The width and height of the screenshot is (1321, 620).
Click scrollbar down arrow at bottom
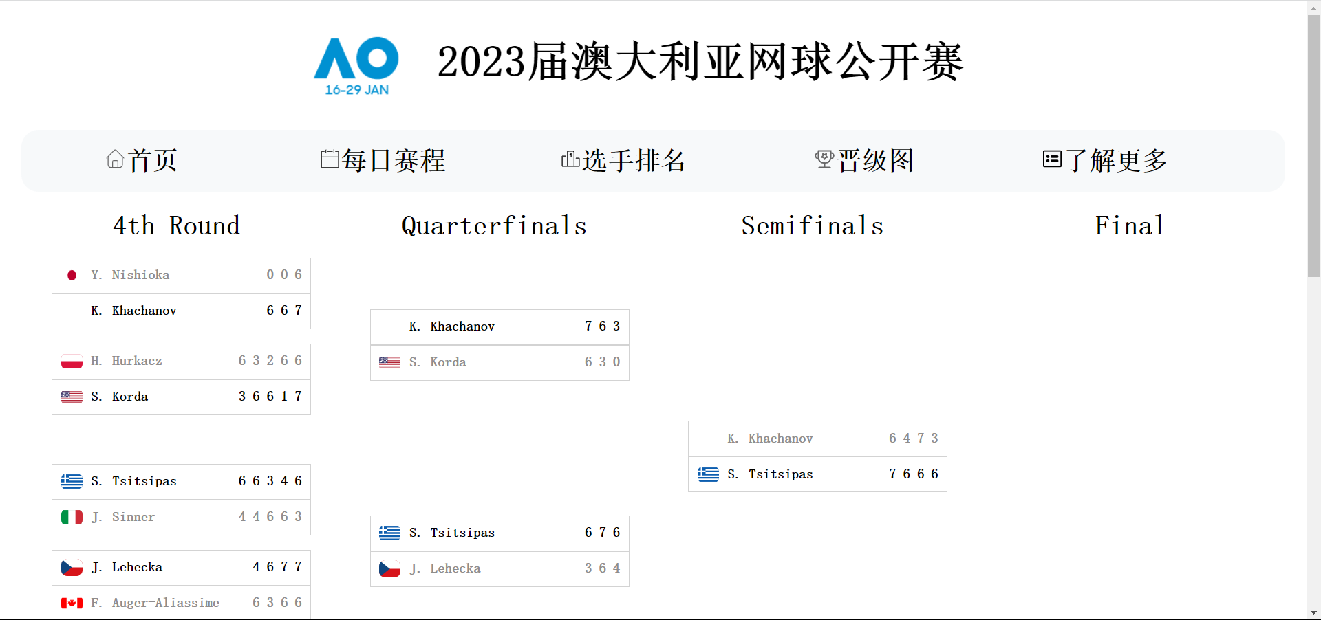tap(1313, 612)
